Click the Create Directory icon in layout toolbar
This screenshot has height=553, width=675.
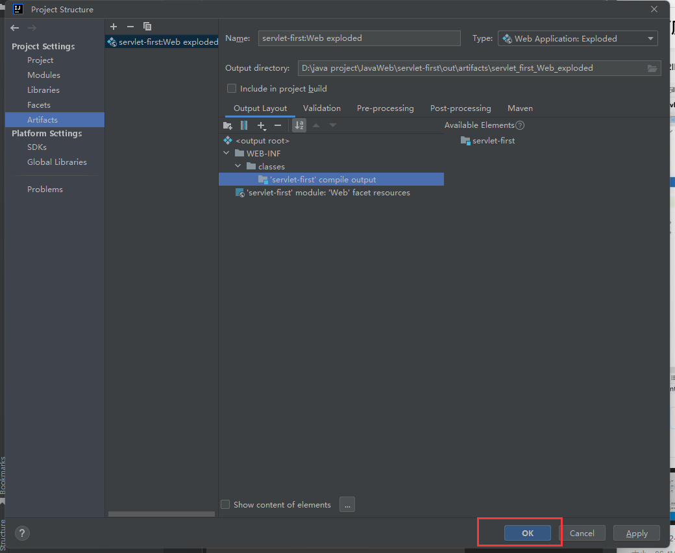(x=227, y=125)
